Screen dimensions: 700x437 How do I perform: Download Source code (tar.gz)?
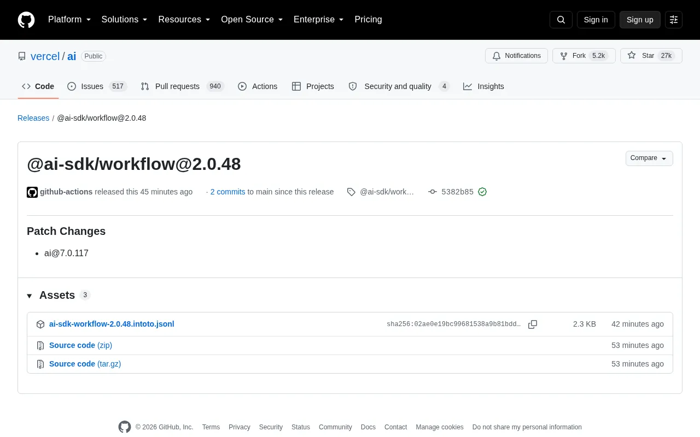[85, 364]
